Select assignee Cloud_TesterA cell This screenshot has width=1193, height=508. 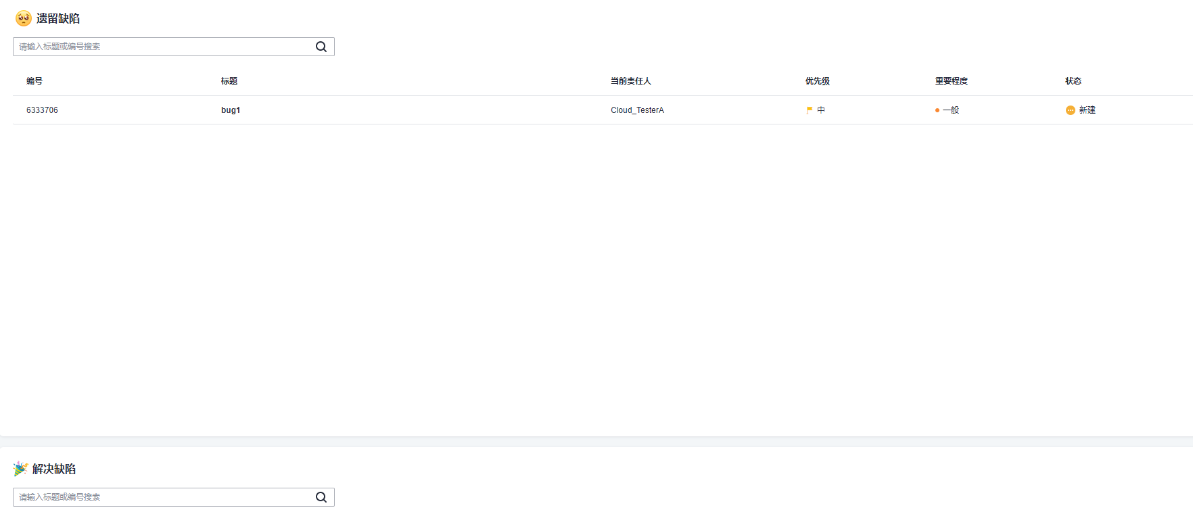[637, 110]
